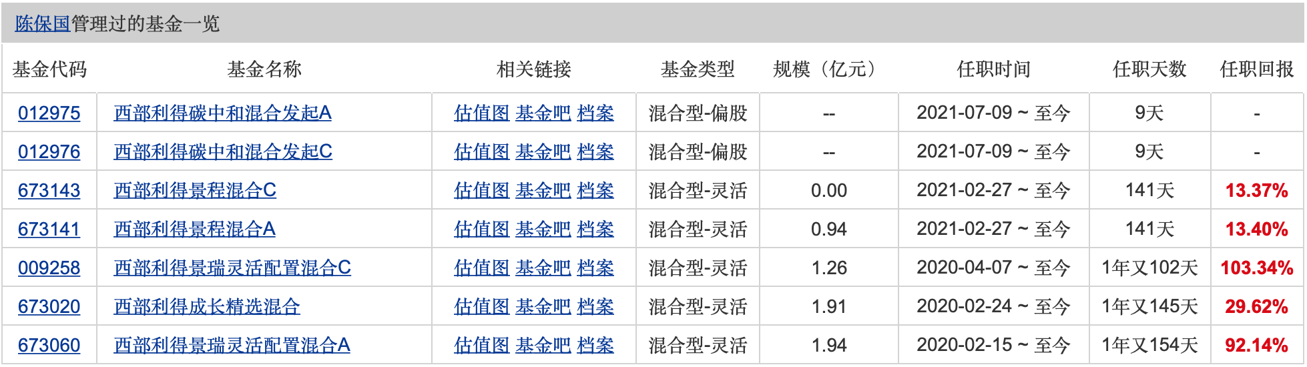
Task: Click 档案 link for fund 012976
Action: (595, 151)
